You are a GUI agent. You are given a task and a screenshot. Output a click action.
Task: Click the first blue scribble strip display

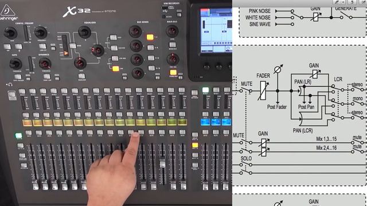[x=205, y=122]
